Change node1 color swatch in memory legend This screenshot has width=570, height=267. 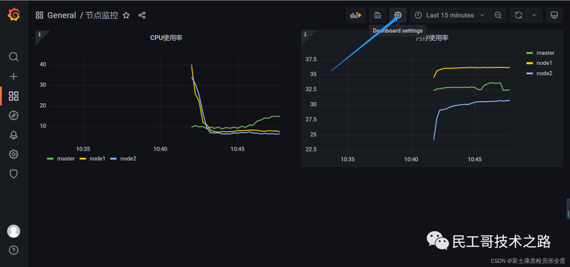(530, 63)
